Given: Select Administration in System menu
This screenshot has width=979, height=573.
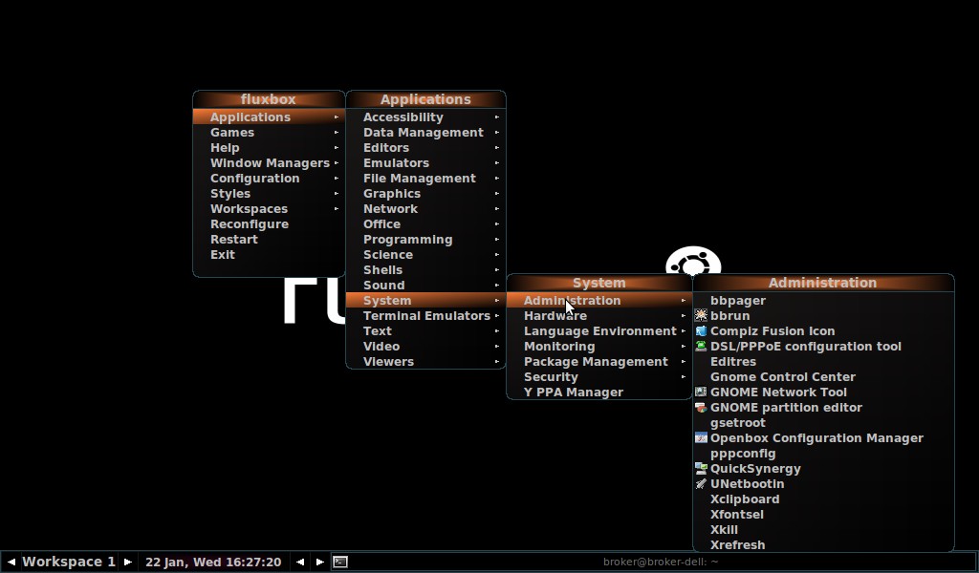Looking at the screenshot, I should point(599,301).
